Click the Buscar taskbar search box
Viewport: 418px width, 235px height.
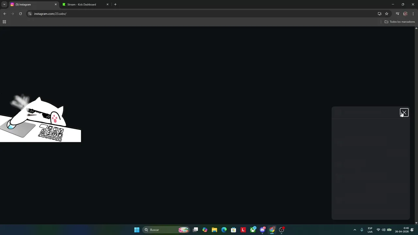tap(167, 230)
